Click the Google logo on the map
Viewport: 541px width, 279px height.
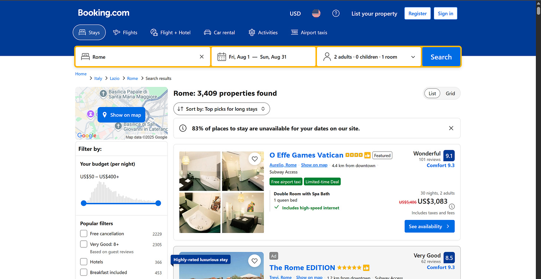[x=87, y=136]
